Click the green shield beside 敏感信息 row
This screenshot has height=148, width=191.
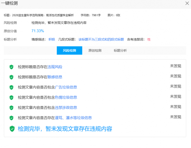(11, 77)
